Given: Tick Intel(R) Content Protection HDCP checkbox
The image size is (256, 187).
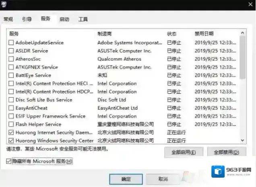Looking at the screenshot, I should pyautogui.click(x=11, y=92).
